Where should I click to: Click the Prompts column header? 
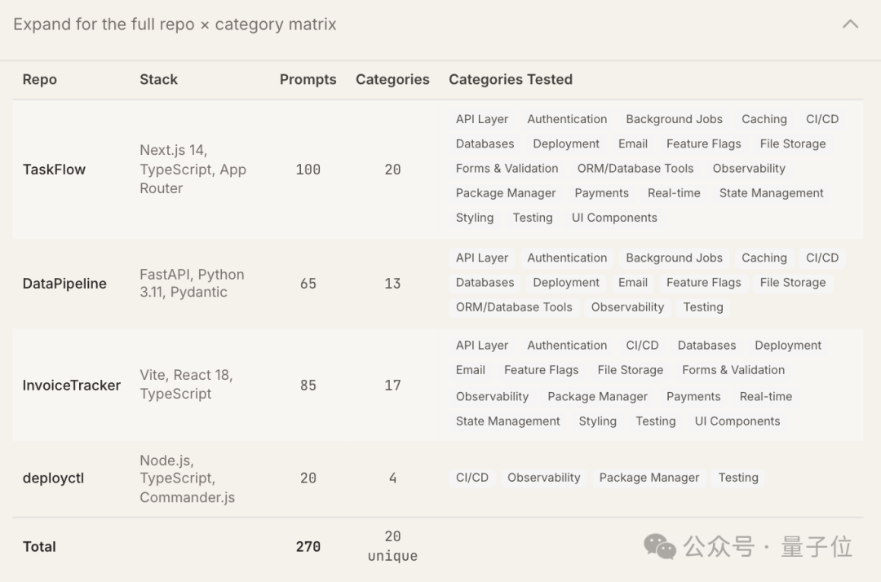coord(308,79)
